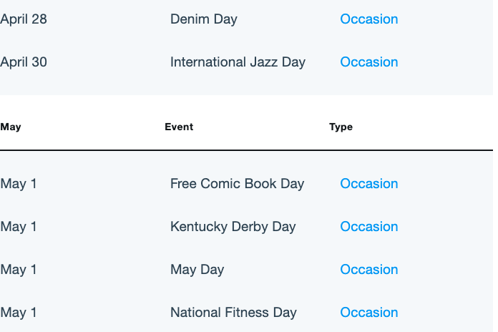This screenshot has height=332, width=498.
Task: Click the May 1 date beside Kentucky Derby Day
Action: [19, 227]
